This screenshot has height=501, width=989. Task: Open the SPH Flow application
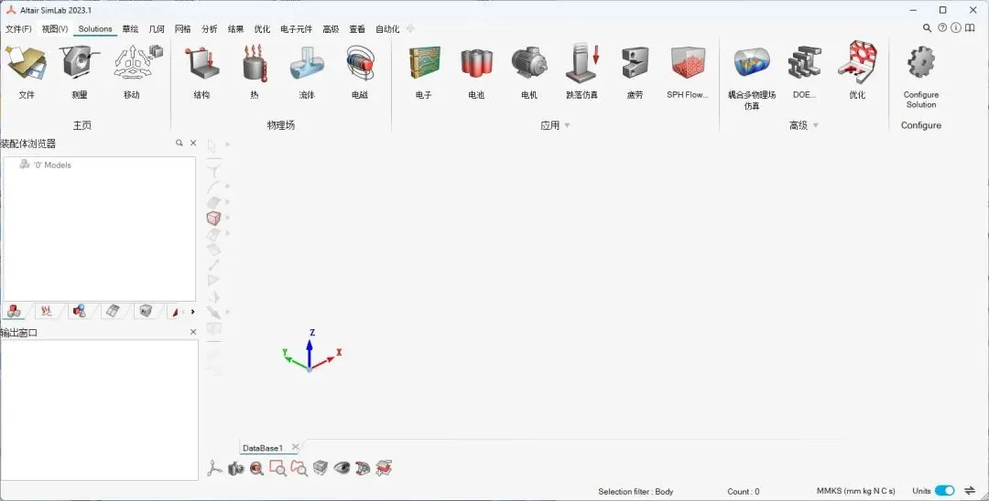pyautogui.click(x=688, y=70)
